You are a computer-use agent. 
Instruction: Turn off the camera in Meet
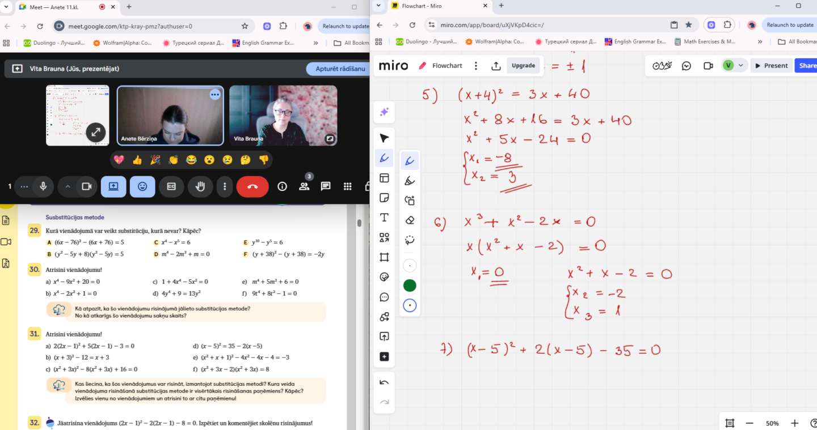tap(87, 186)
